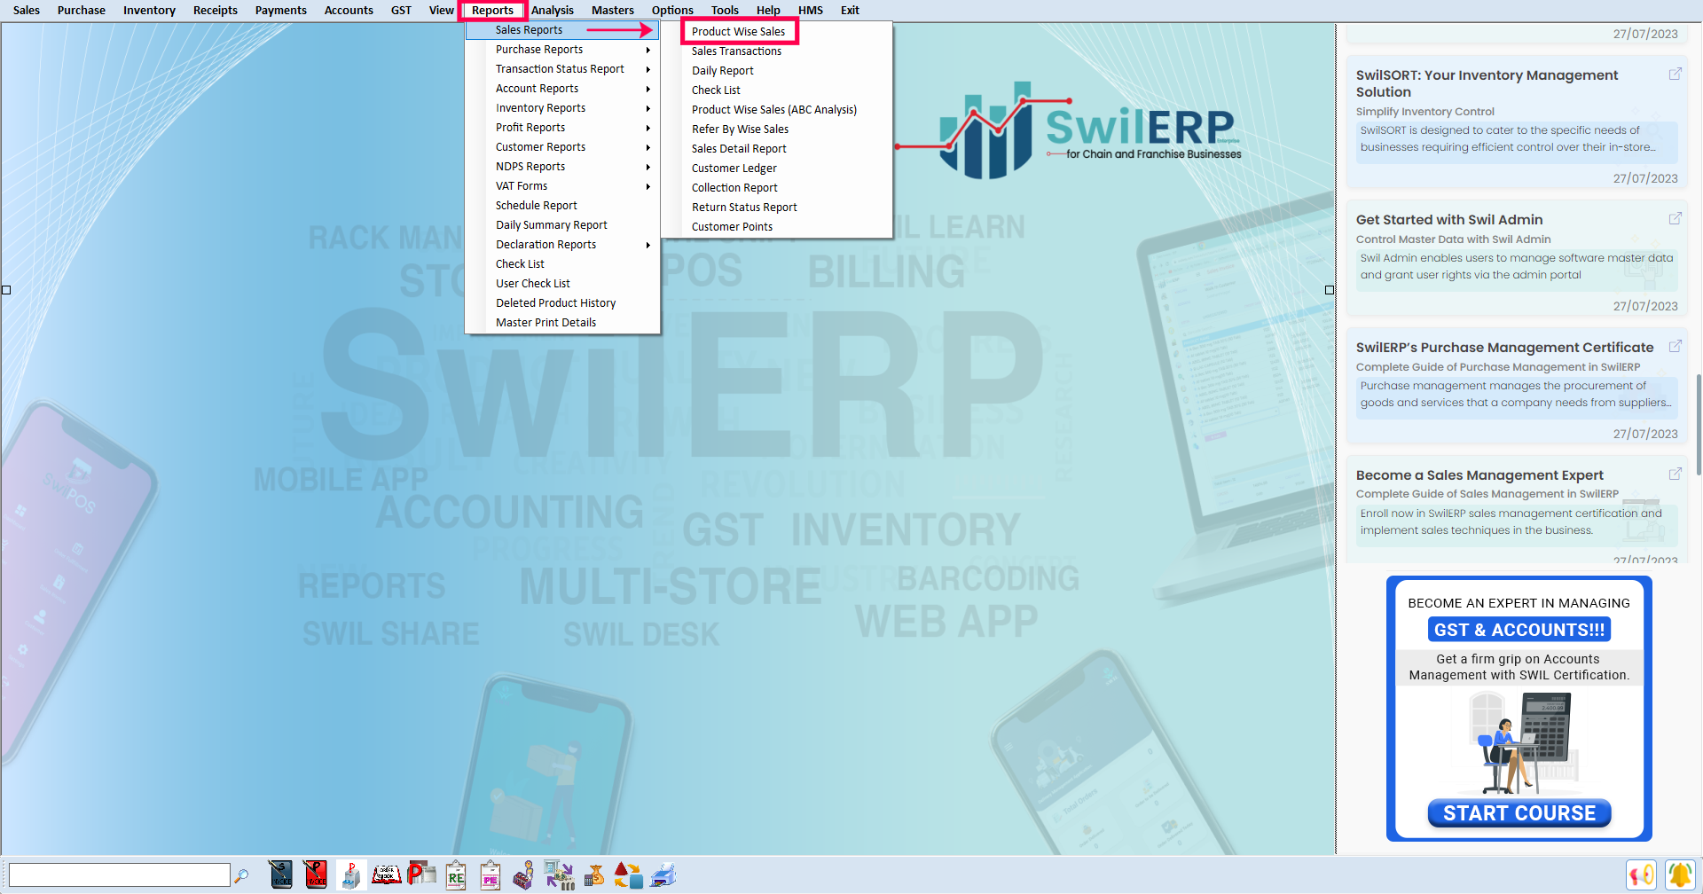
Task: Open the Inventory menu in the menu bar
Action: click(149, 11)
